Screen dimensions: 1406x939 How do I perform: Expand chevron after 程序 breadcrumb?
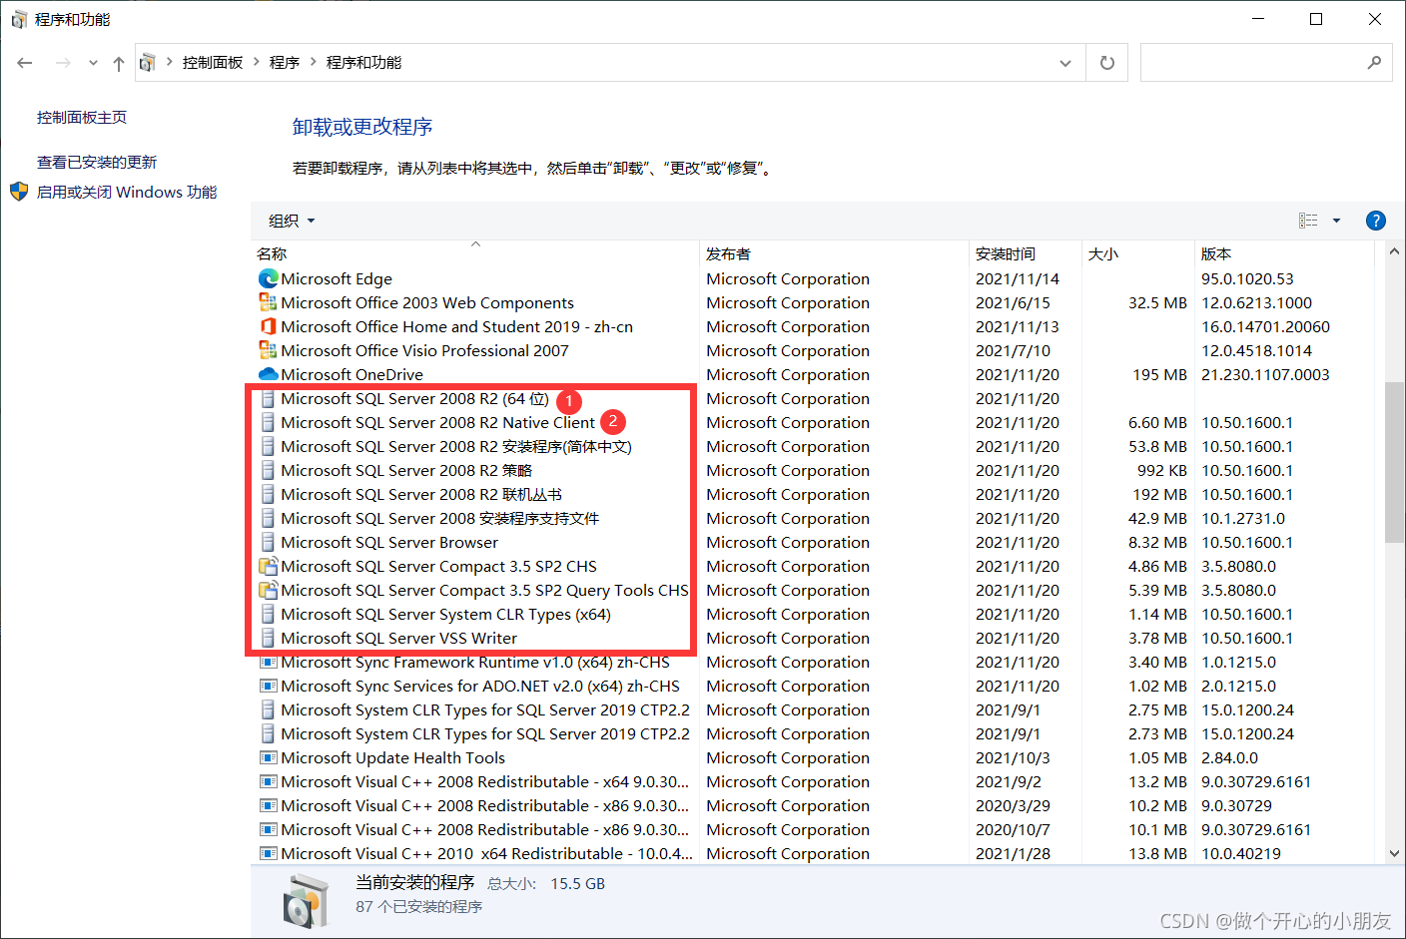coord(314,62)
